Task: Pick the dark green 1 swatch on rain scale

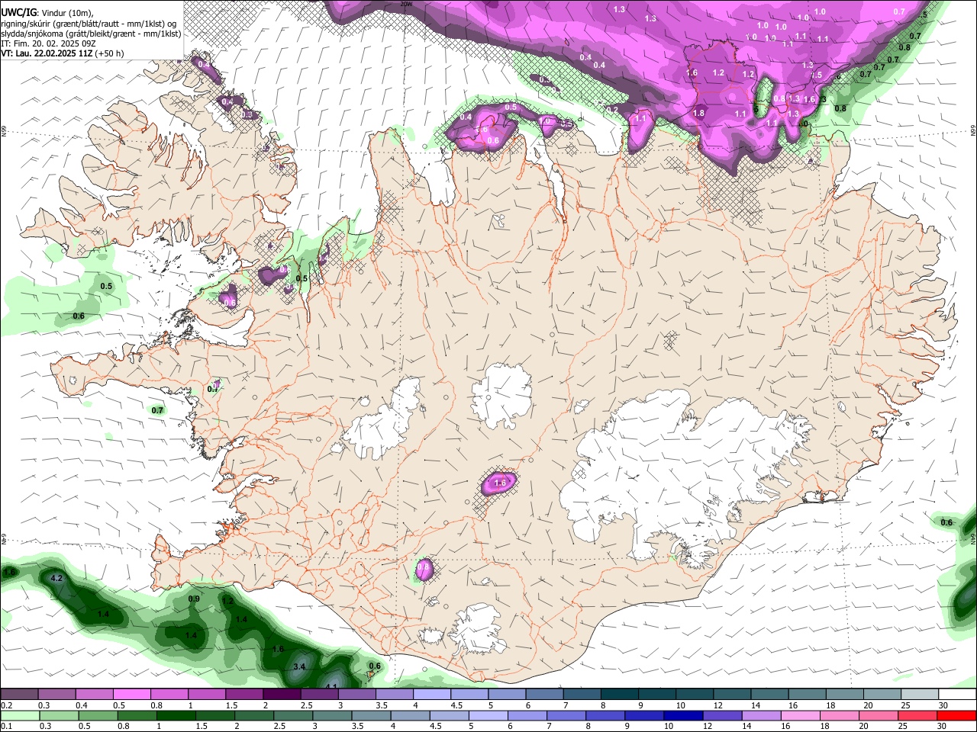Action: pos(176,715)
